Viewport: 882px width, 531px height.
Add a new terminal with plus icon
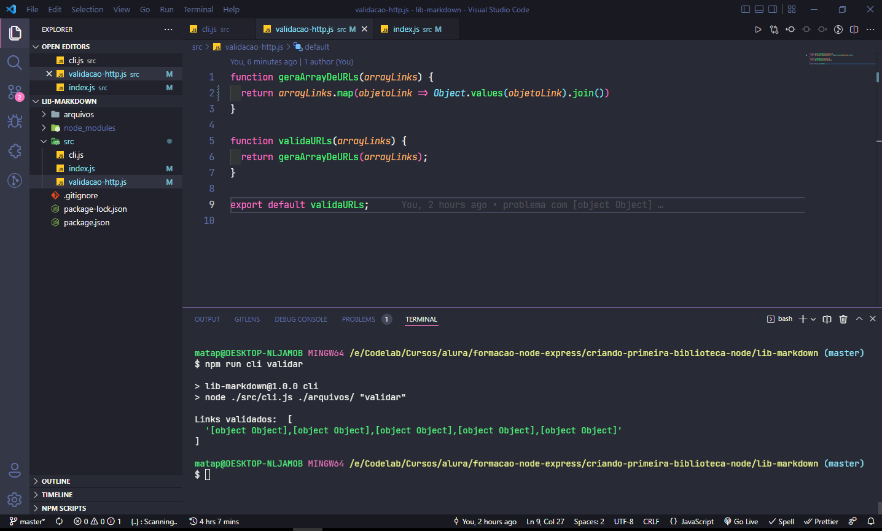[803, 319]
